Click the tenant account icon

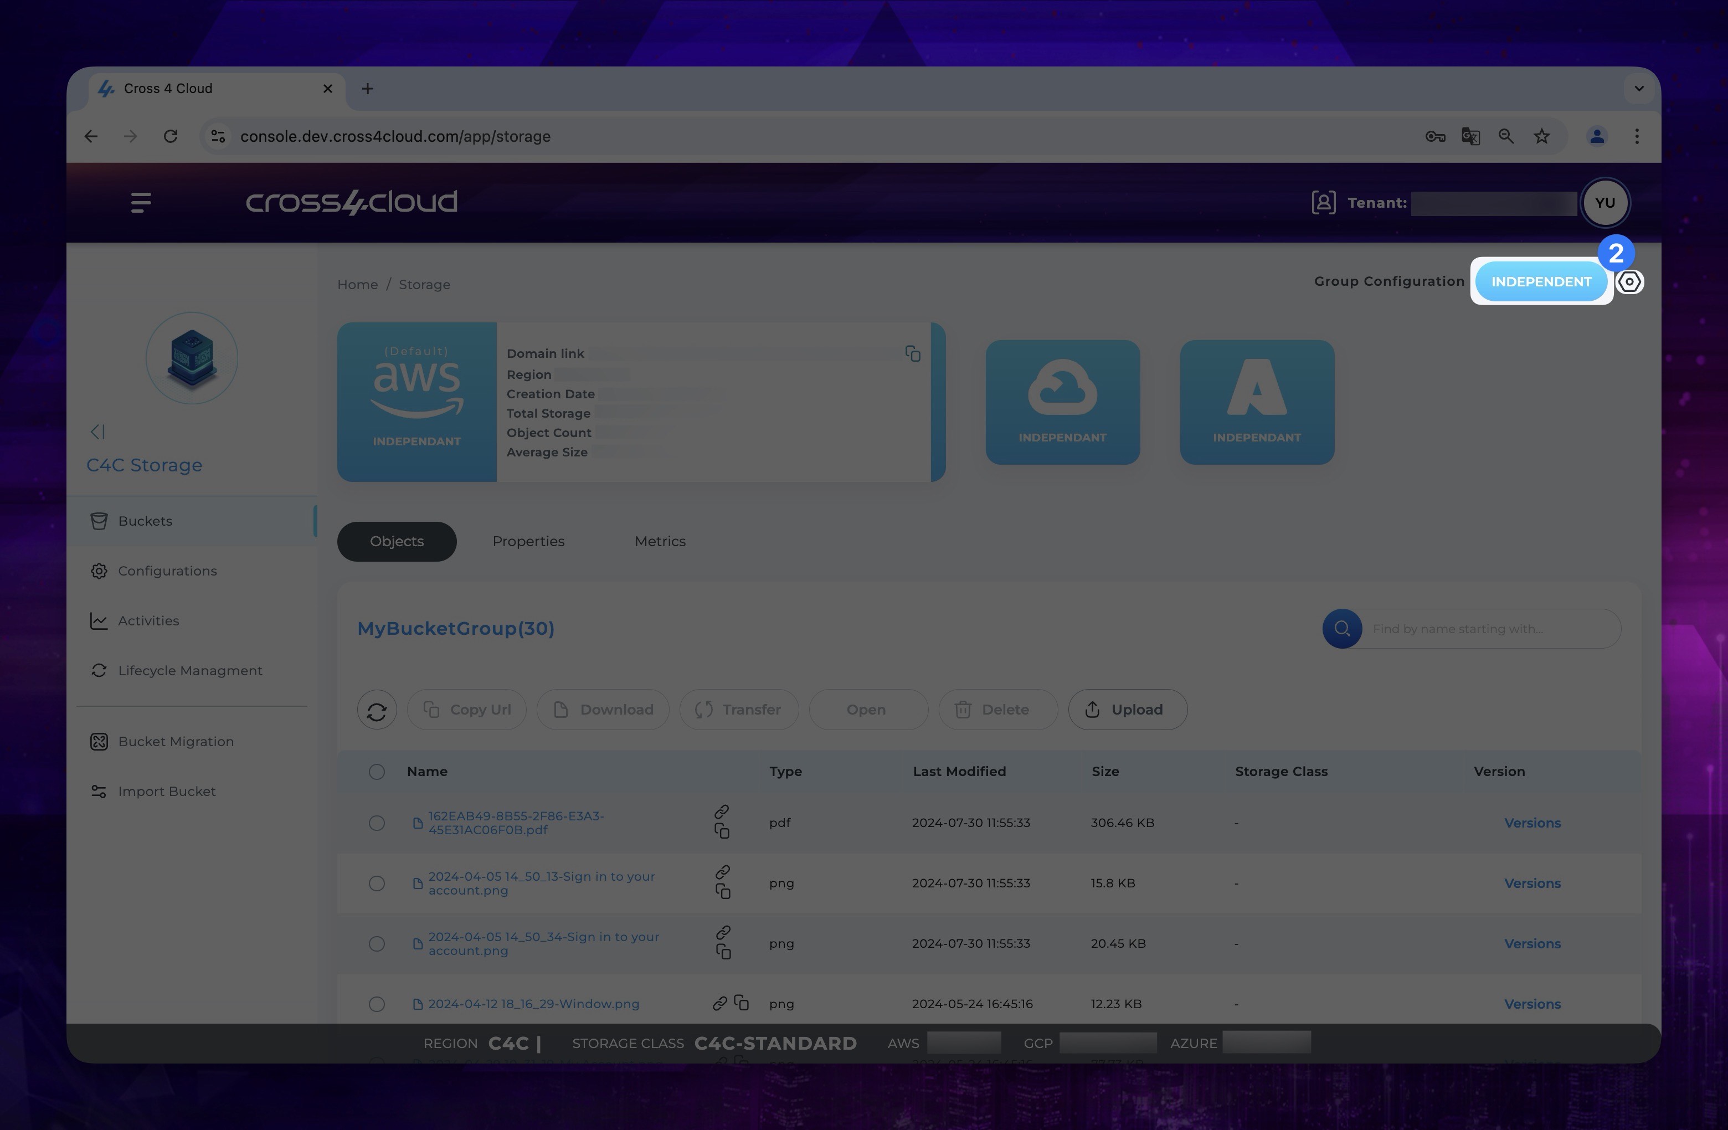[1323, 203]
